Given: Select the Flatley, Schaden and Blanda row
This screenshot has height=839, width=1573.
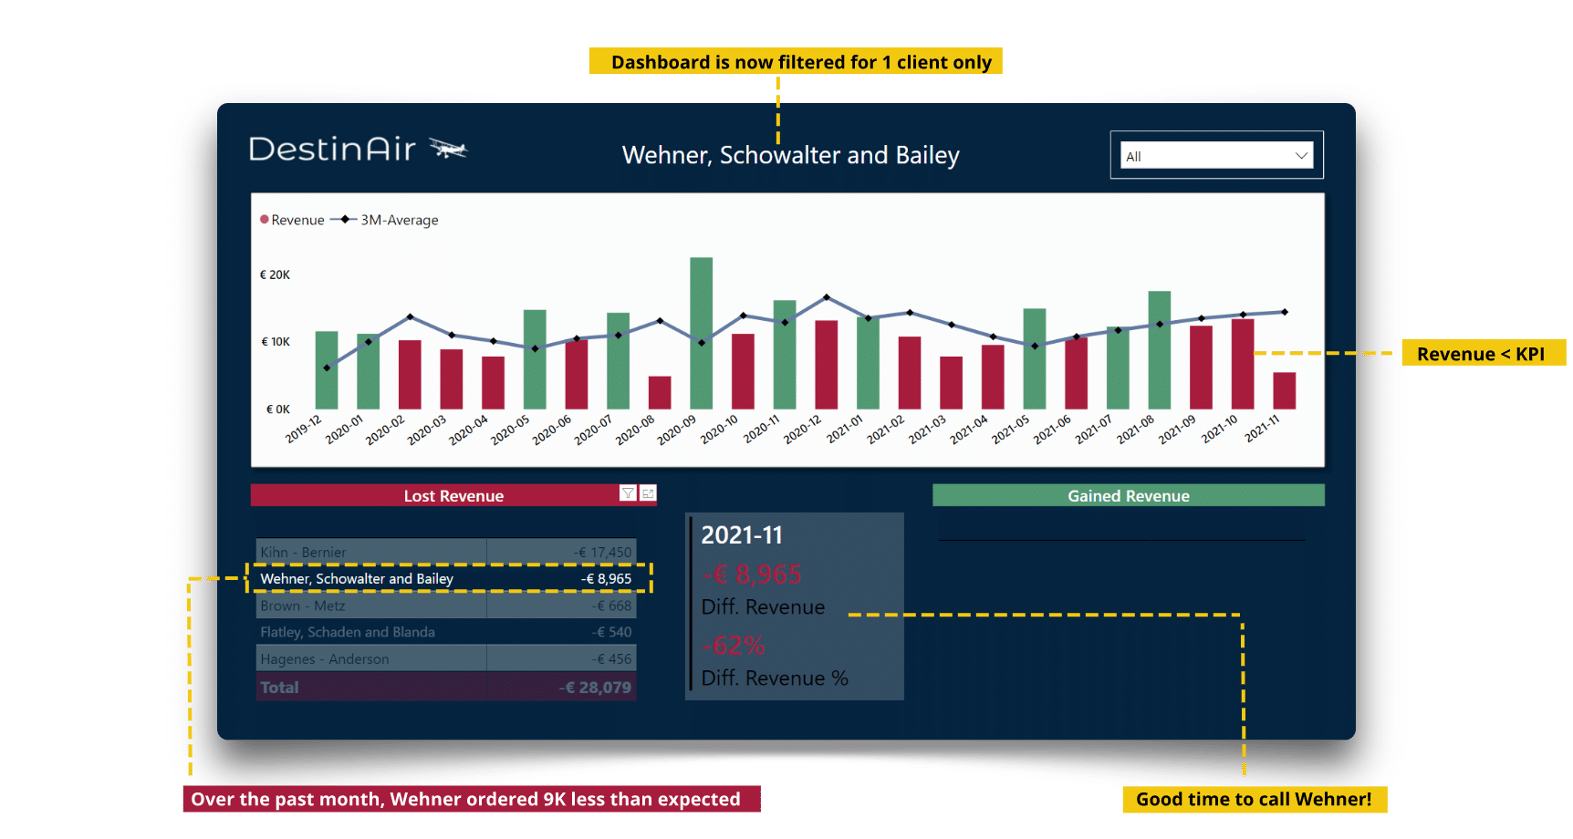Looking at the screenshot, I should point(446,632).
